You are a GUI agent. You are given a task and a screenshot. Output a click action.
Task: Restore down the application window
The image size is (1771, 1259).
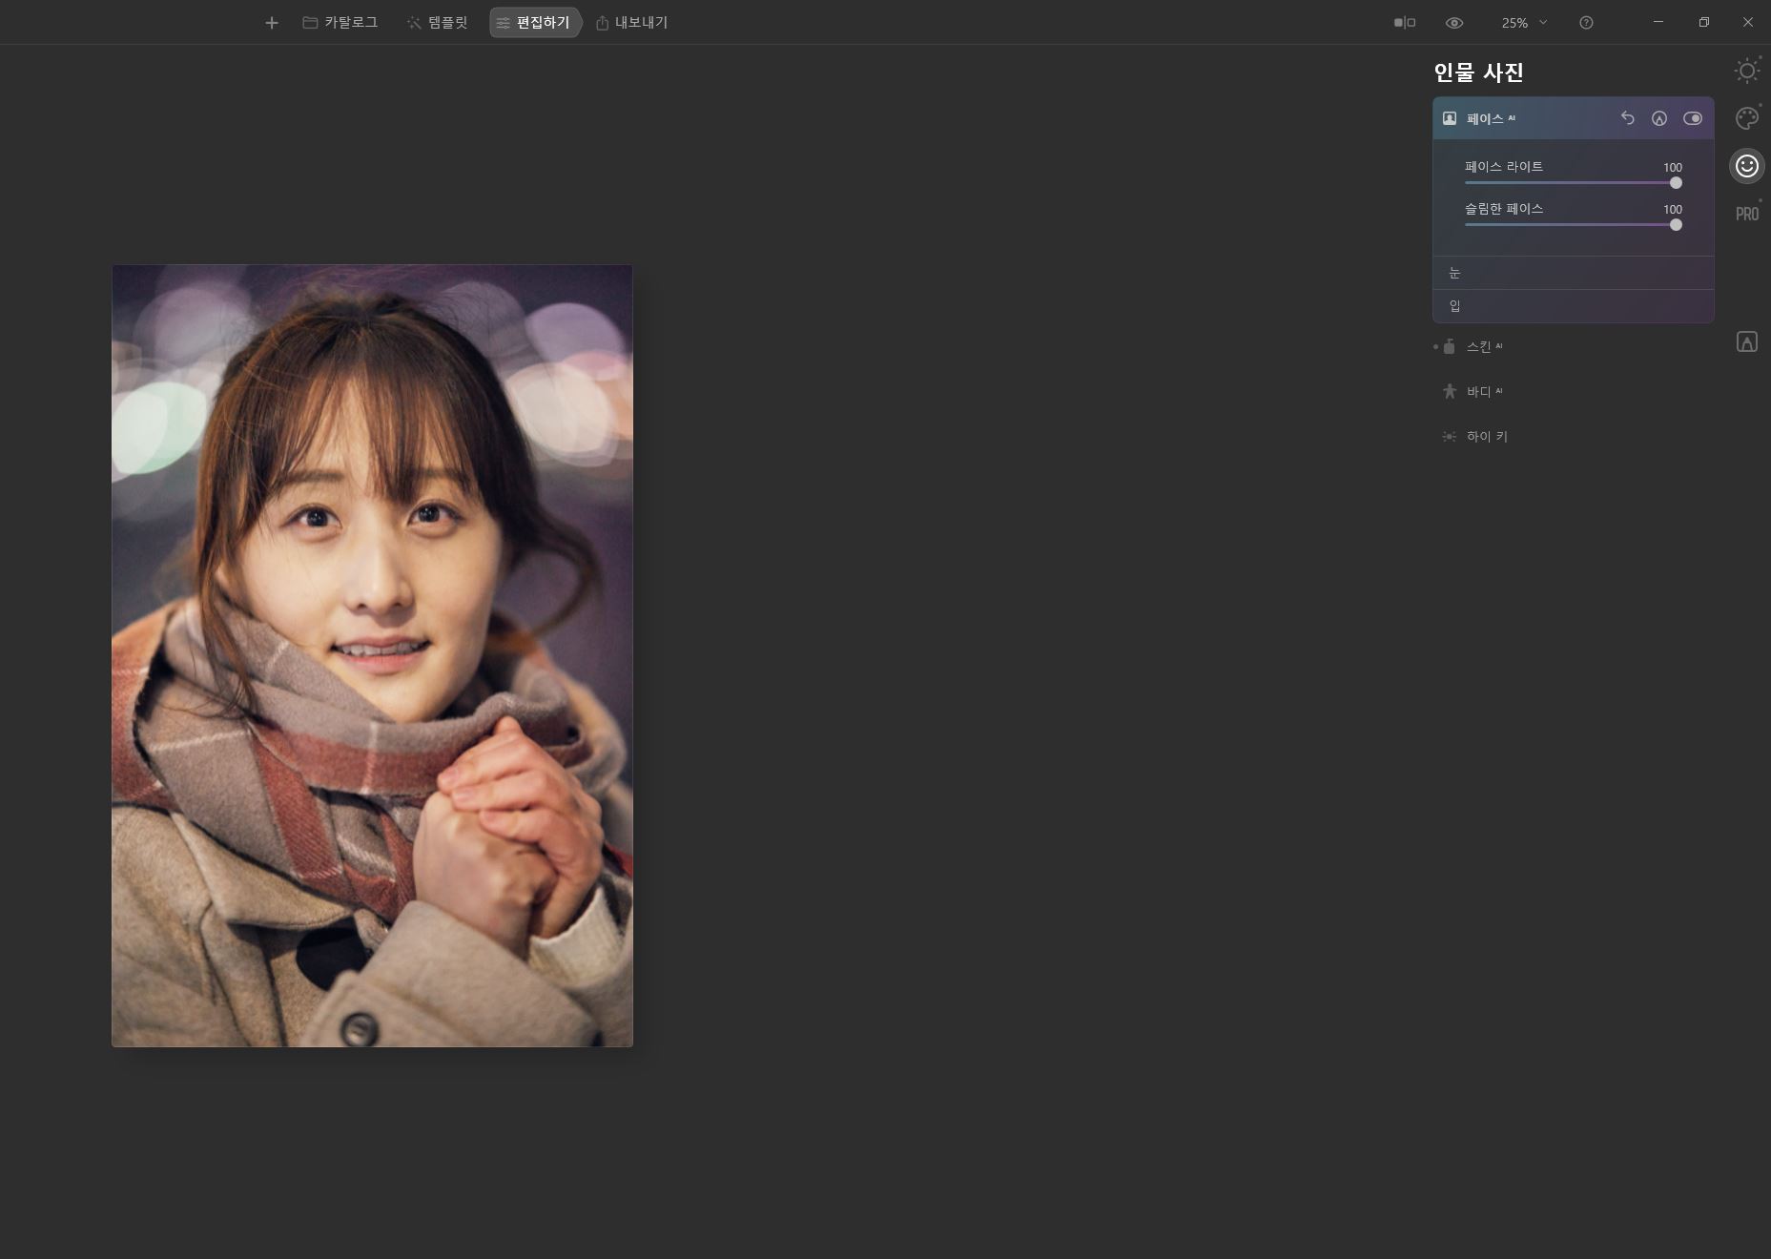click(x=1703, y=22)
